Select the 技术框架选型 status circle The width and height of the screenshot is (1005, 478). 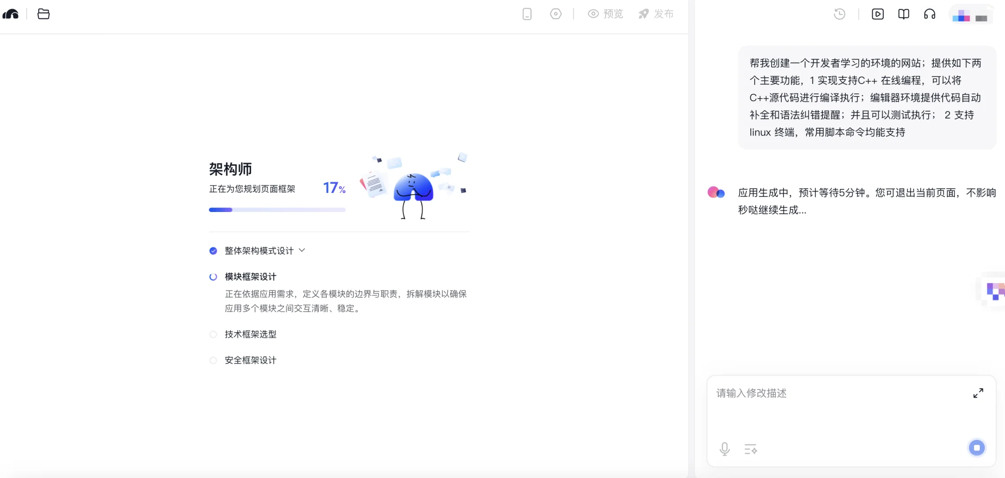(213, 334)
